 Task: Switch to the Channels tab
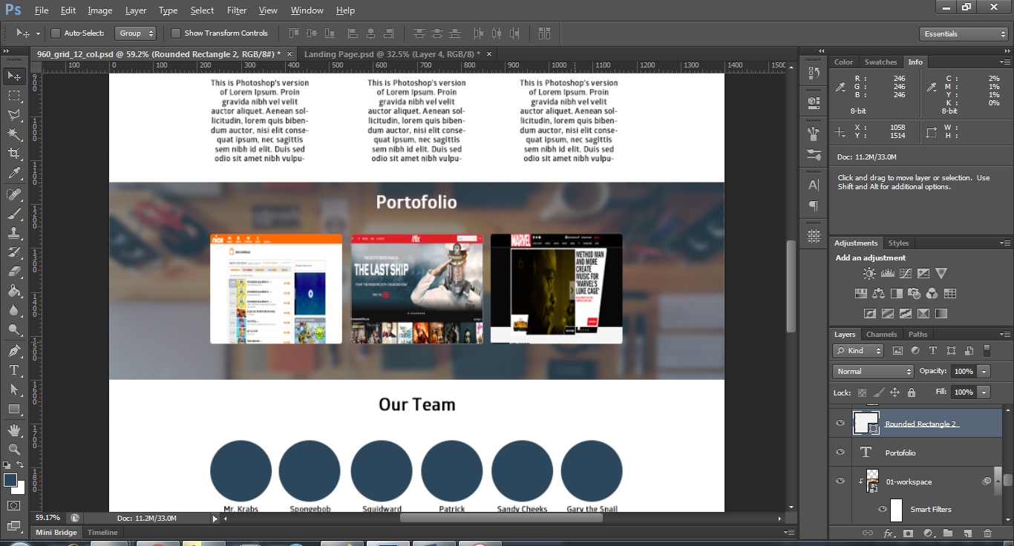(882, 334)
